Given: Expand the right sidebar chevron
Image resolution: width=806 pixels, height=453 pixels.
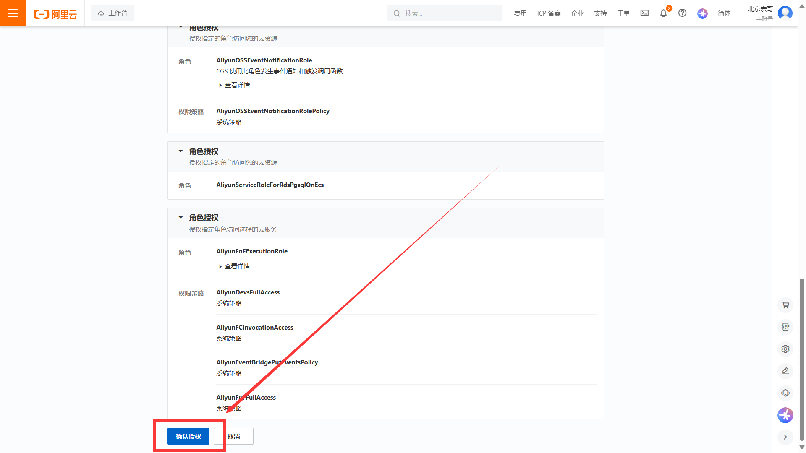Looking at the screenshot, I should 785,437.
